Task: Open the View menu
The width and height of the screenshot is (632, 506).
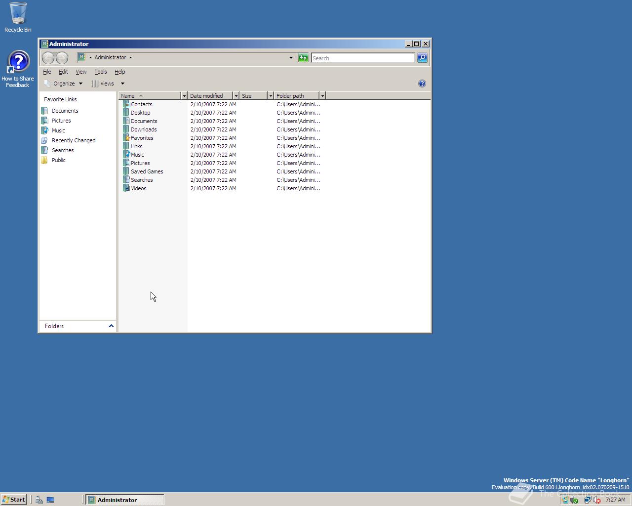Action: coord(81,72)
